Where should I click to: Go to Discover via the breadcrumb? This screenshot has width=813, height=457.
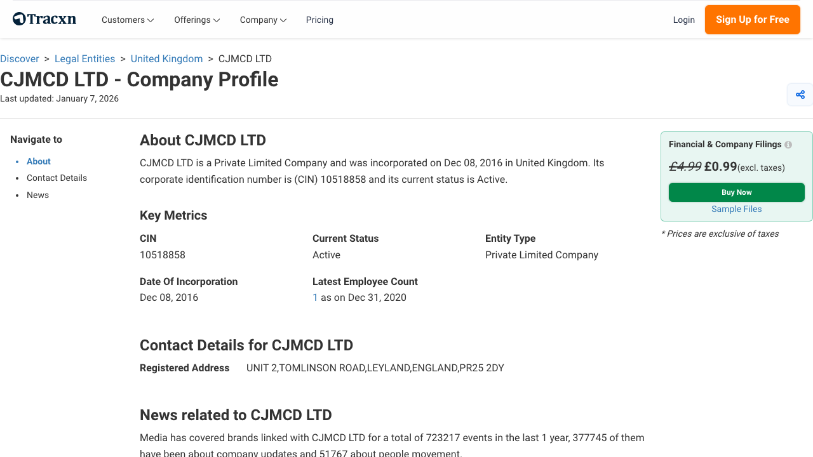click(20, 58)
